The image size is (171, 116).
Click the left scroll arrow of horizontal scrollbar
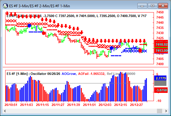pyautogui.click(x=5, y=111)
